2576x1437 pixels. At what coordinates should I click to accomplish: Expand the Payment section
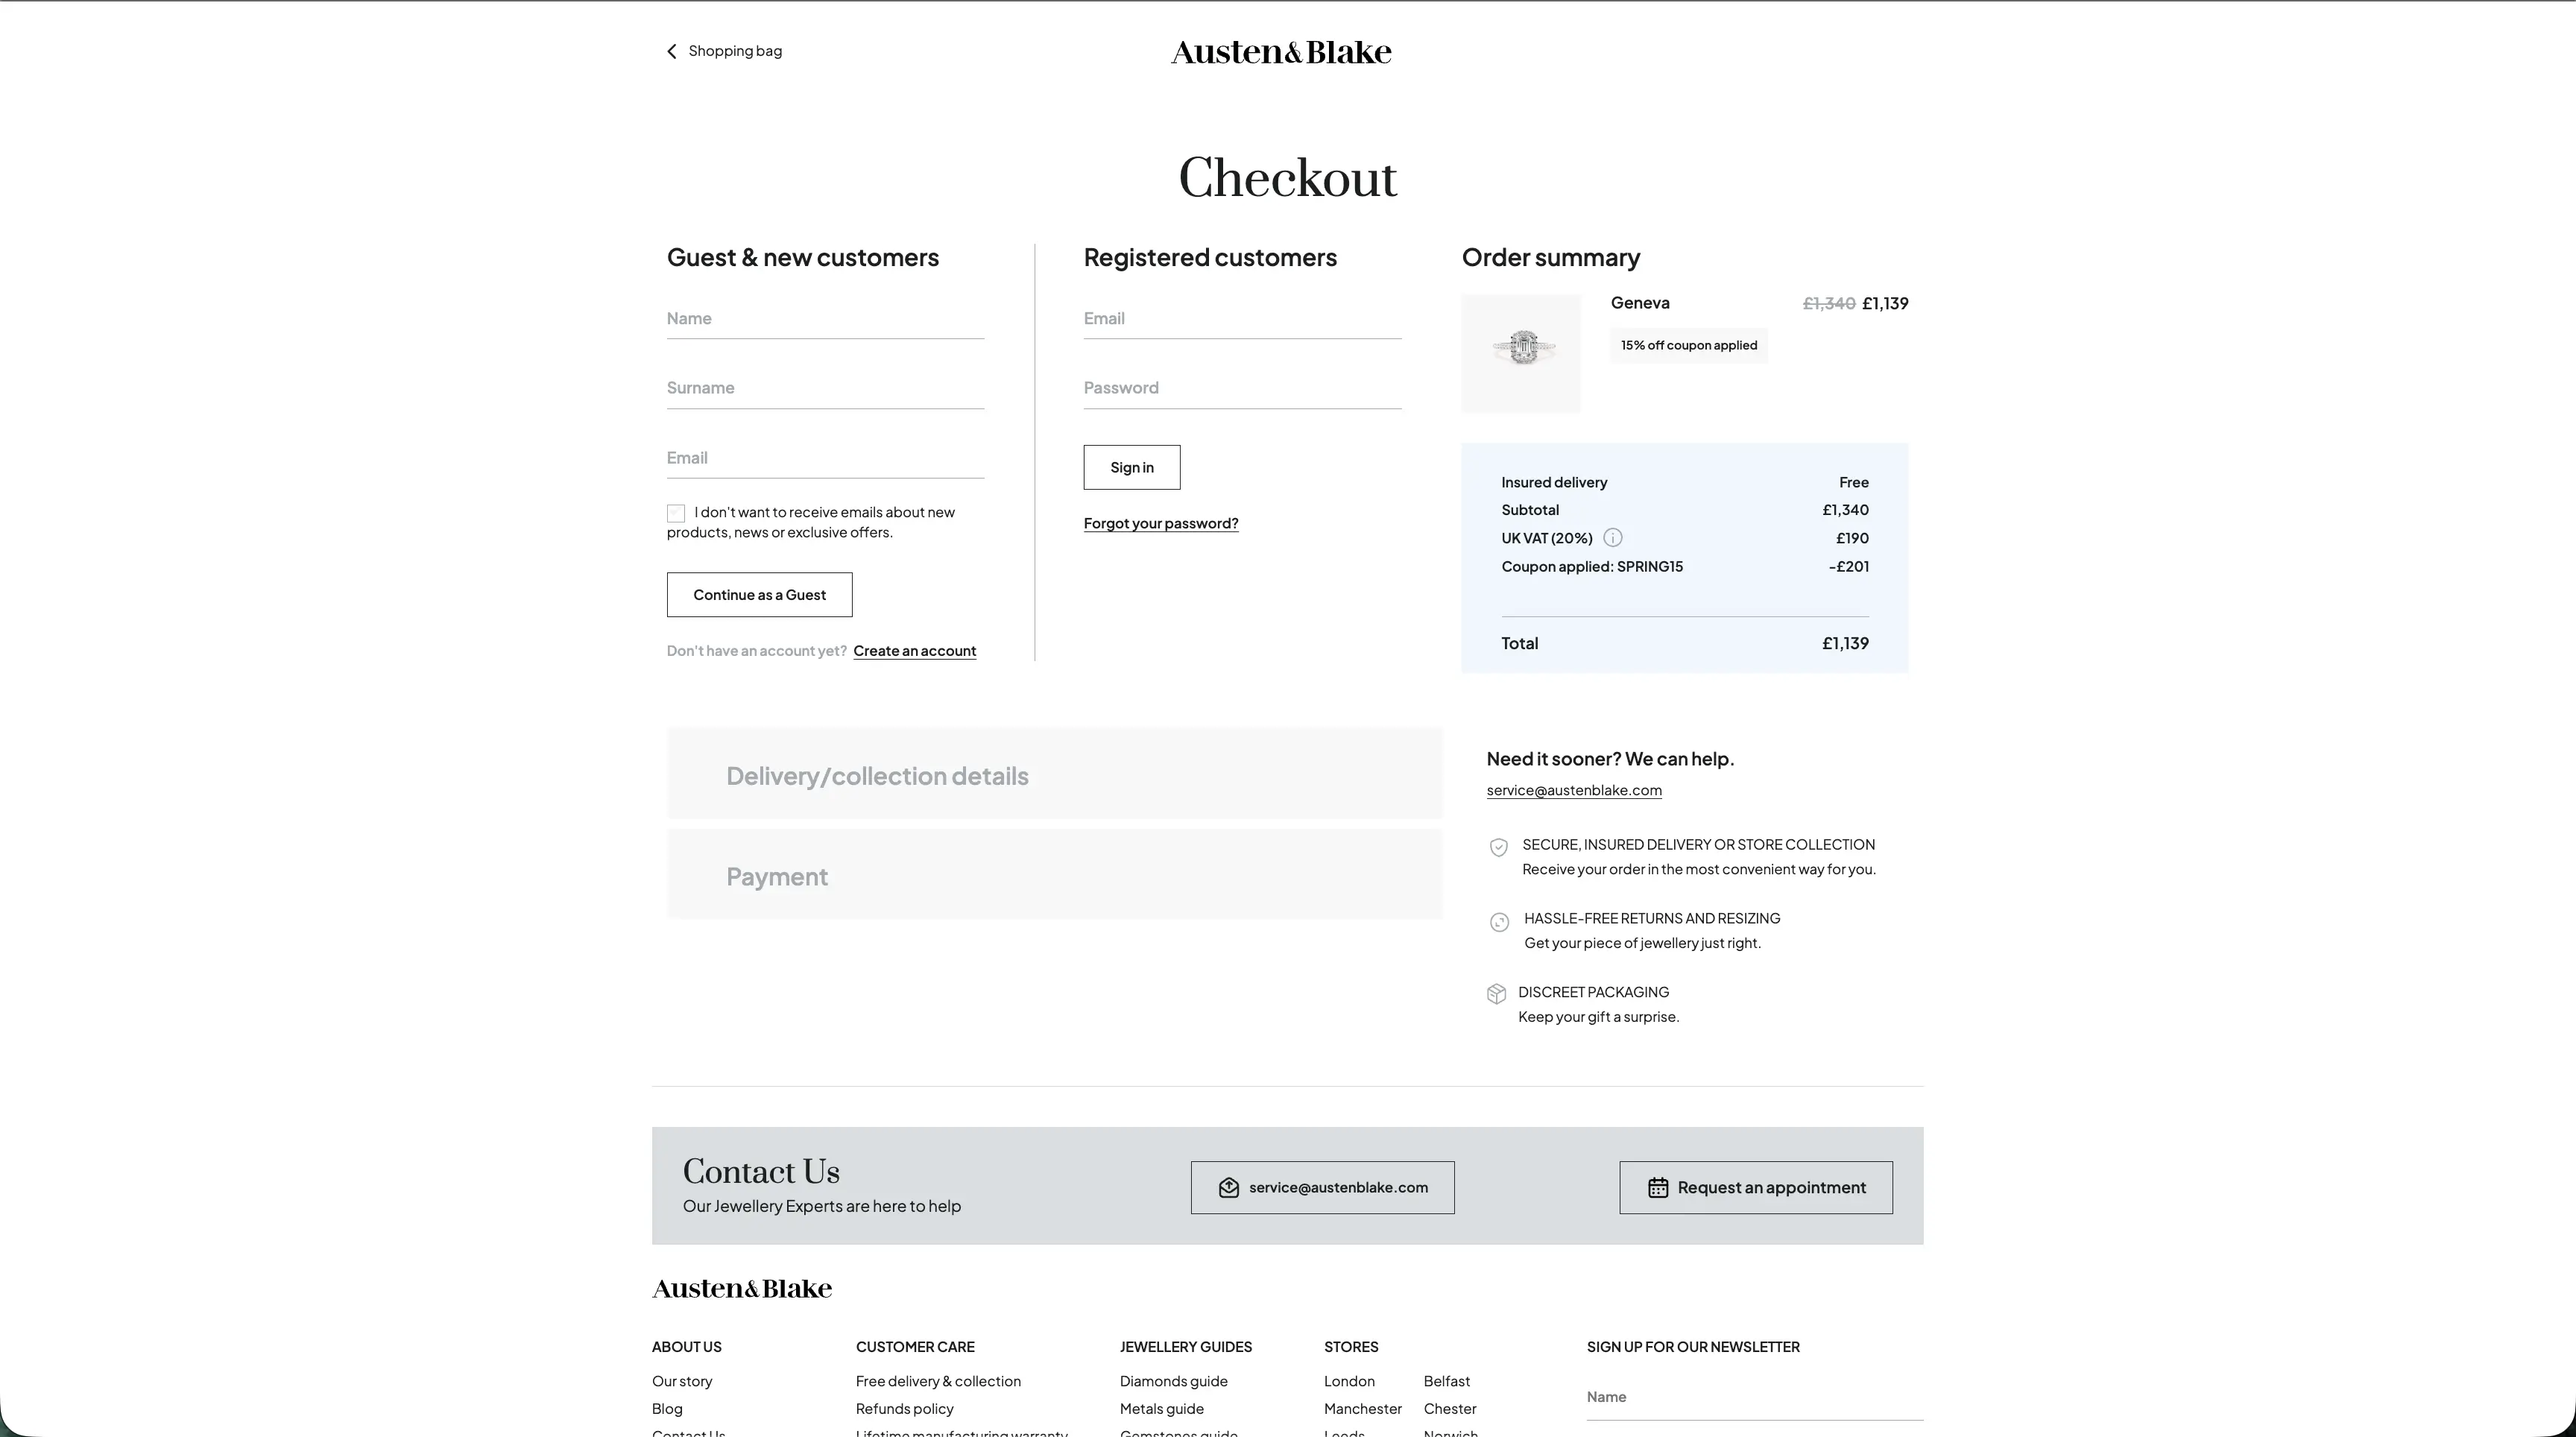coord(1054,877)
